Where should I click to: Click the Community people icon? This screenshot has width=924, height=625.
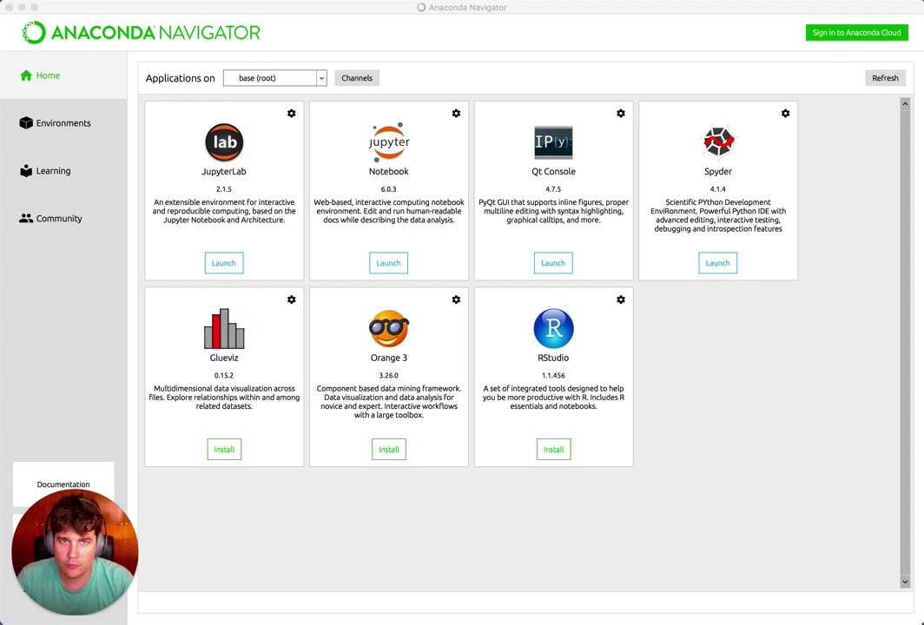26,218
